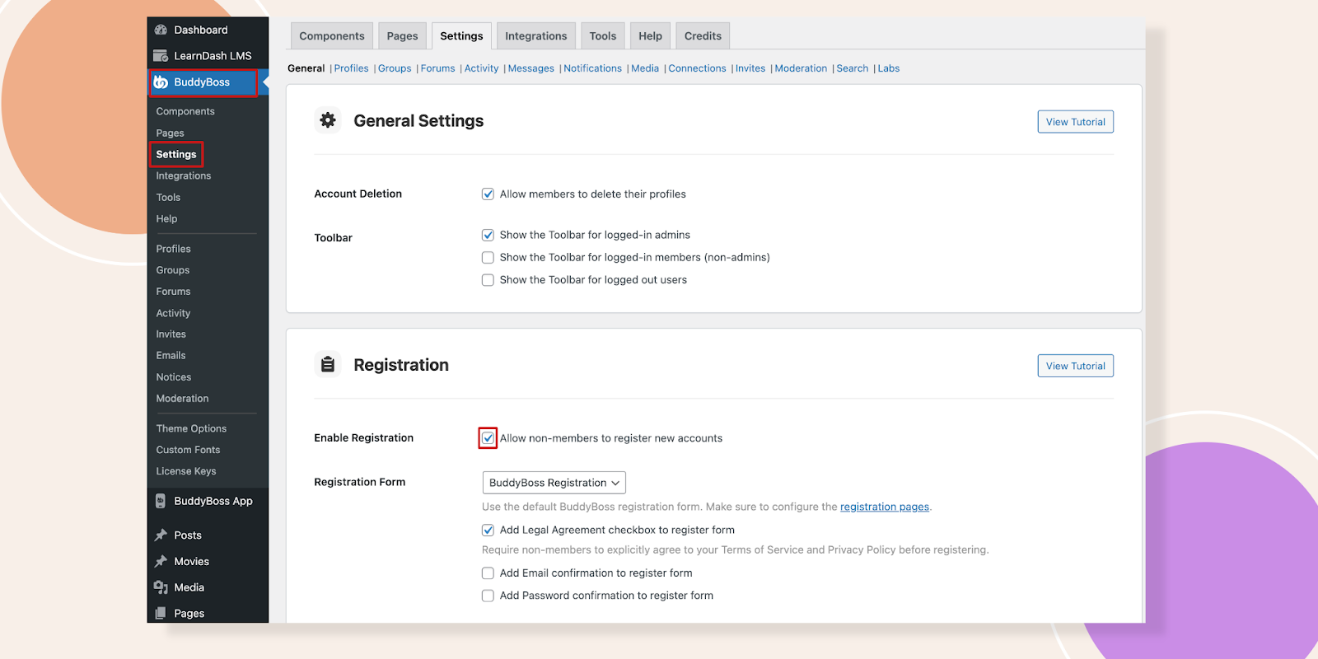
Task: Open Activity settings sub-navigation link
Action: [x=481, y=68]
